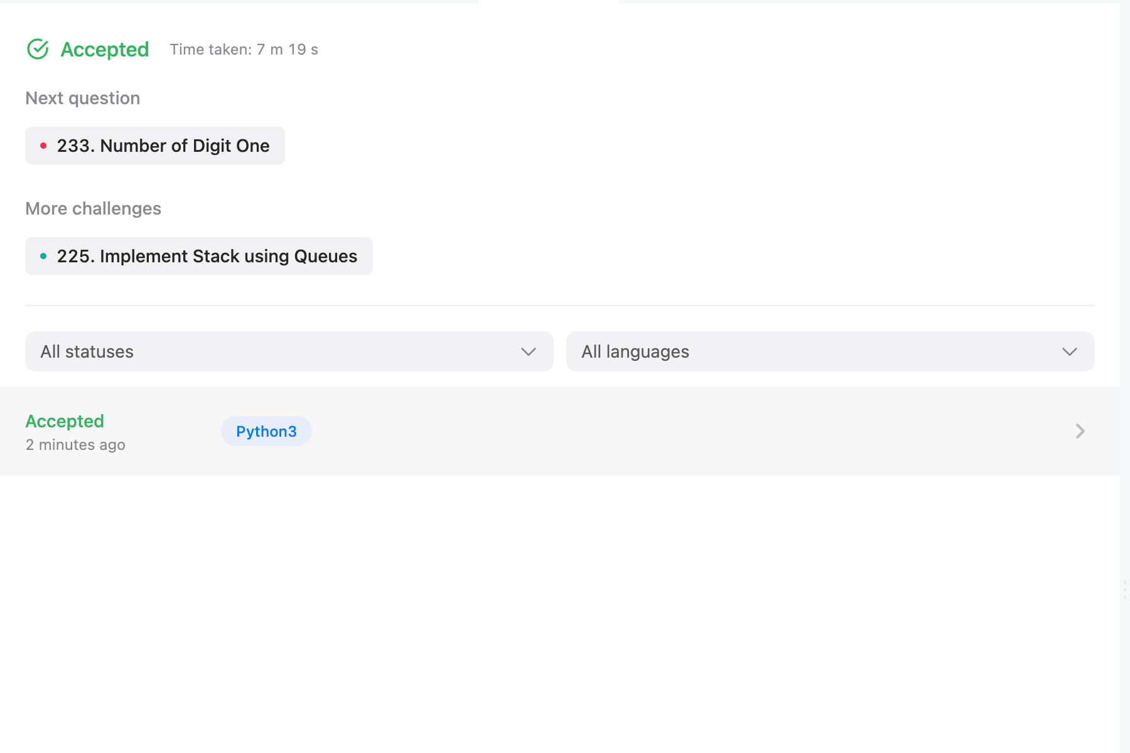Go to 233. Number of Digit One

pos(163,146)
